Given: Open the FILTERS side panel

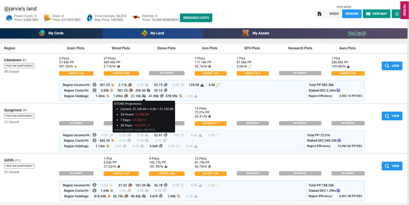Looking at the screenshot, I should pyautogui.click(x=405, y=10).
